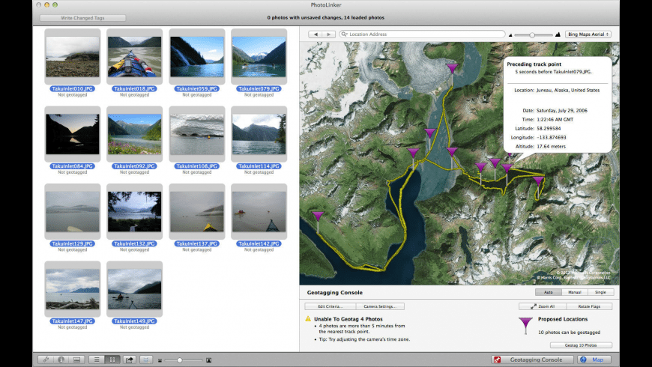The image size is (652, 367).
Task: Open the wrench tools button in bottom toolbar
Action: coord(46,360)
